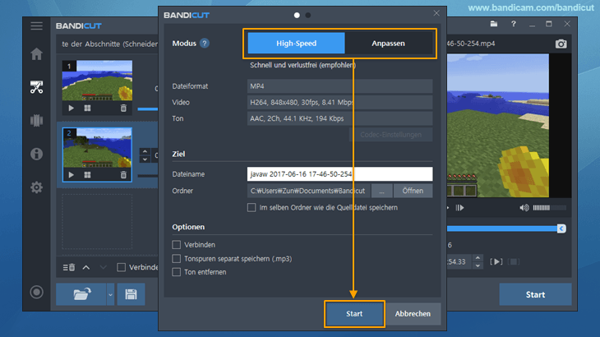This screenshot has width=600, height=337.
Task: Click the video preview area
Action: coord(498,126)
